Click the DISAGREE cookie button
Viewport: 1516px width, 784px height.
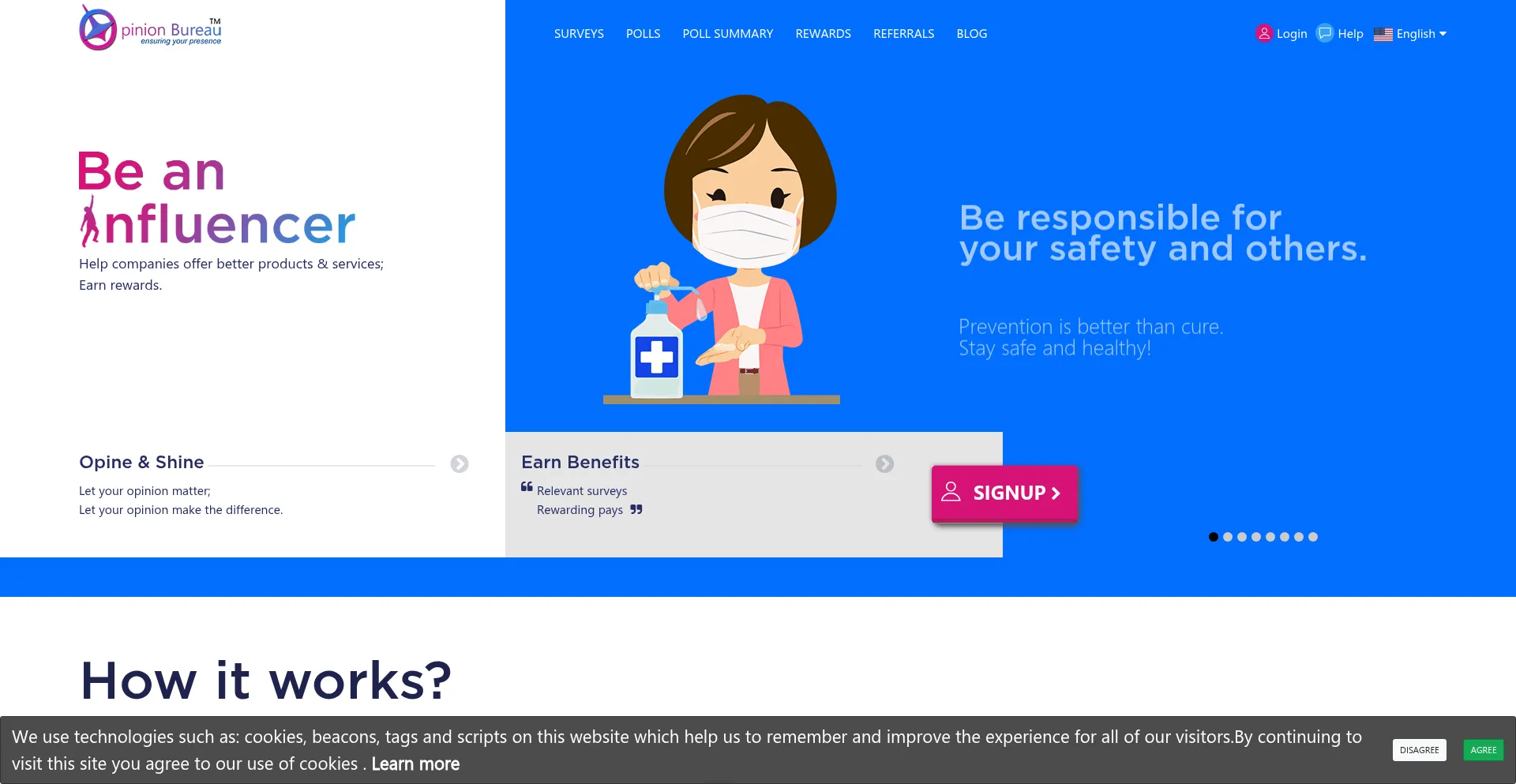pyautogui.click(x=1420, y=750)
